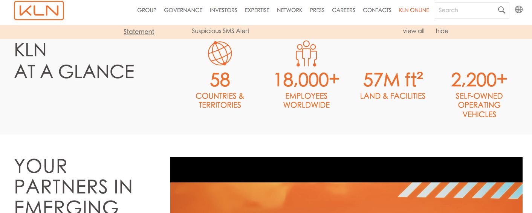Viewport: 532px width, 213px height.
Task: Read the Suspicious SMS Alert notice
Action: pos(220,31)
